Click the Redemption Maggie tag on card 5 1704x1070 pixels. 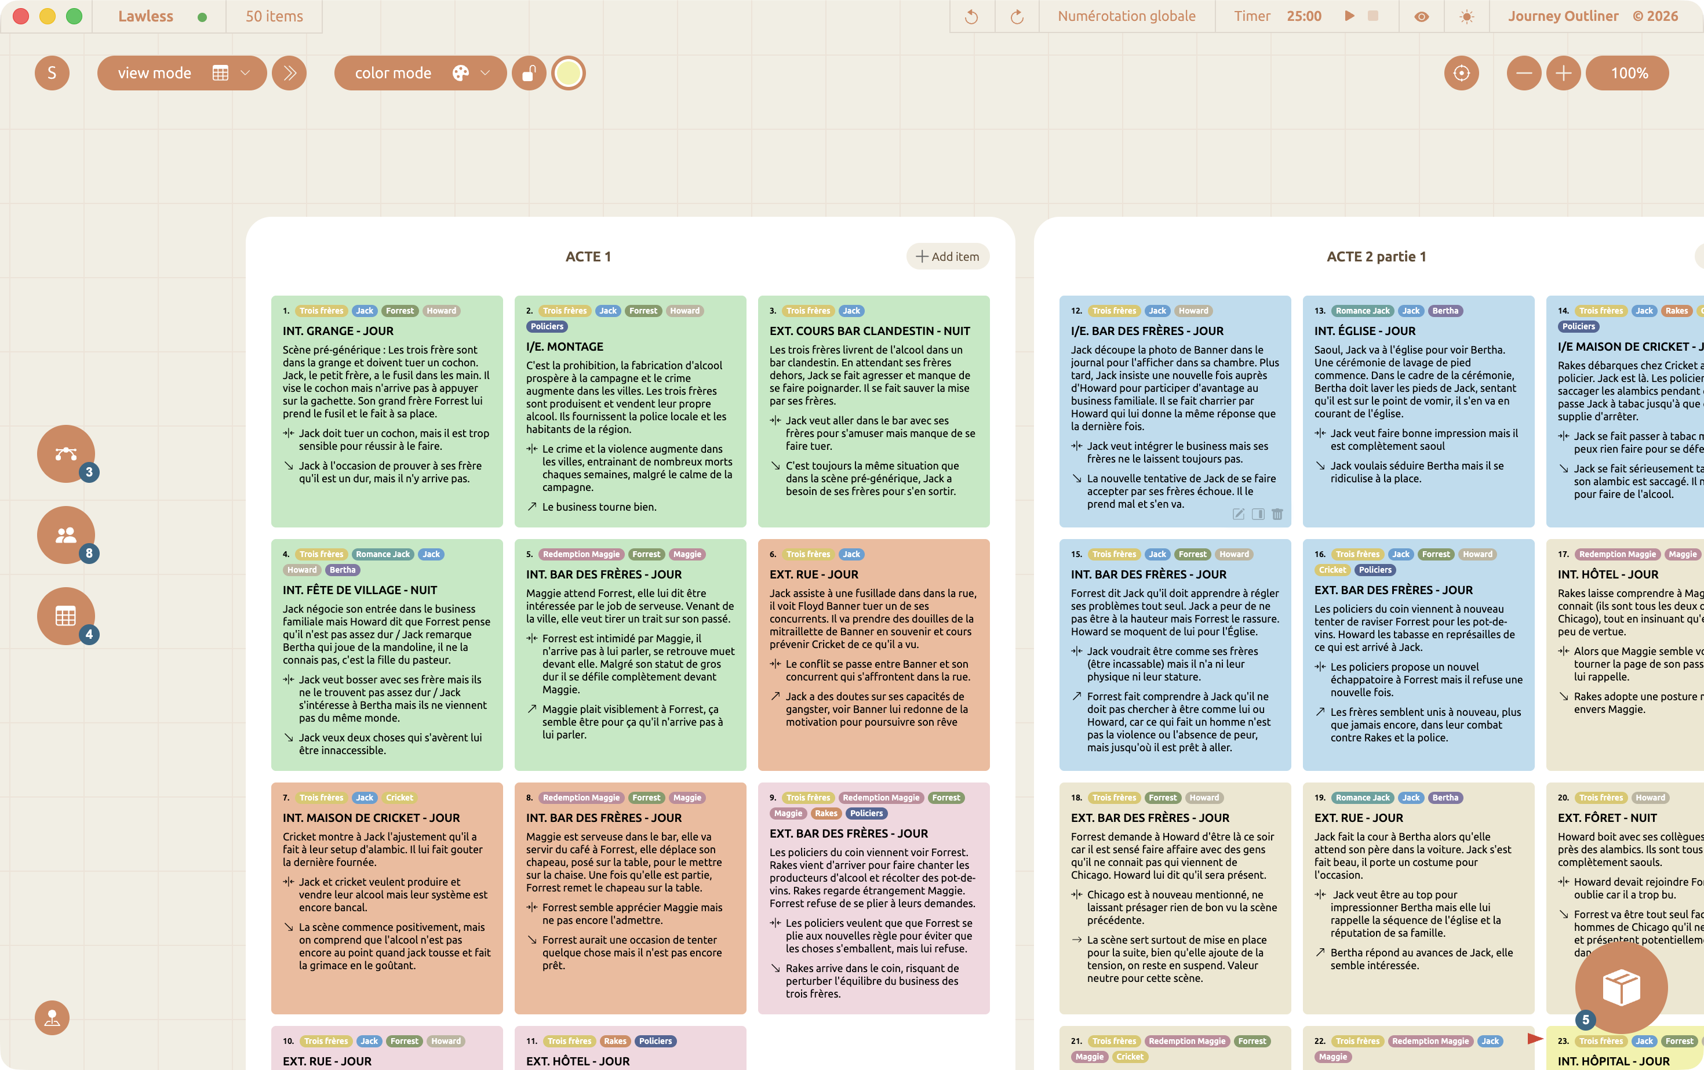pyautogui.click(x=581, y=554)
